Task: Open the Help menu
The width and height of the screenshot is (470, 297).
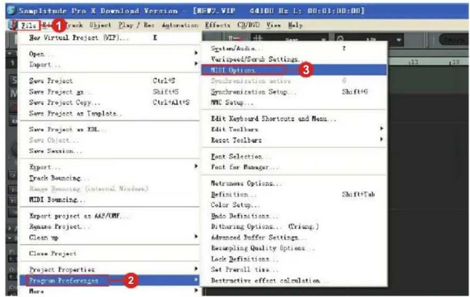Action: (x=295, y=25)
